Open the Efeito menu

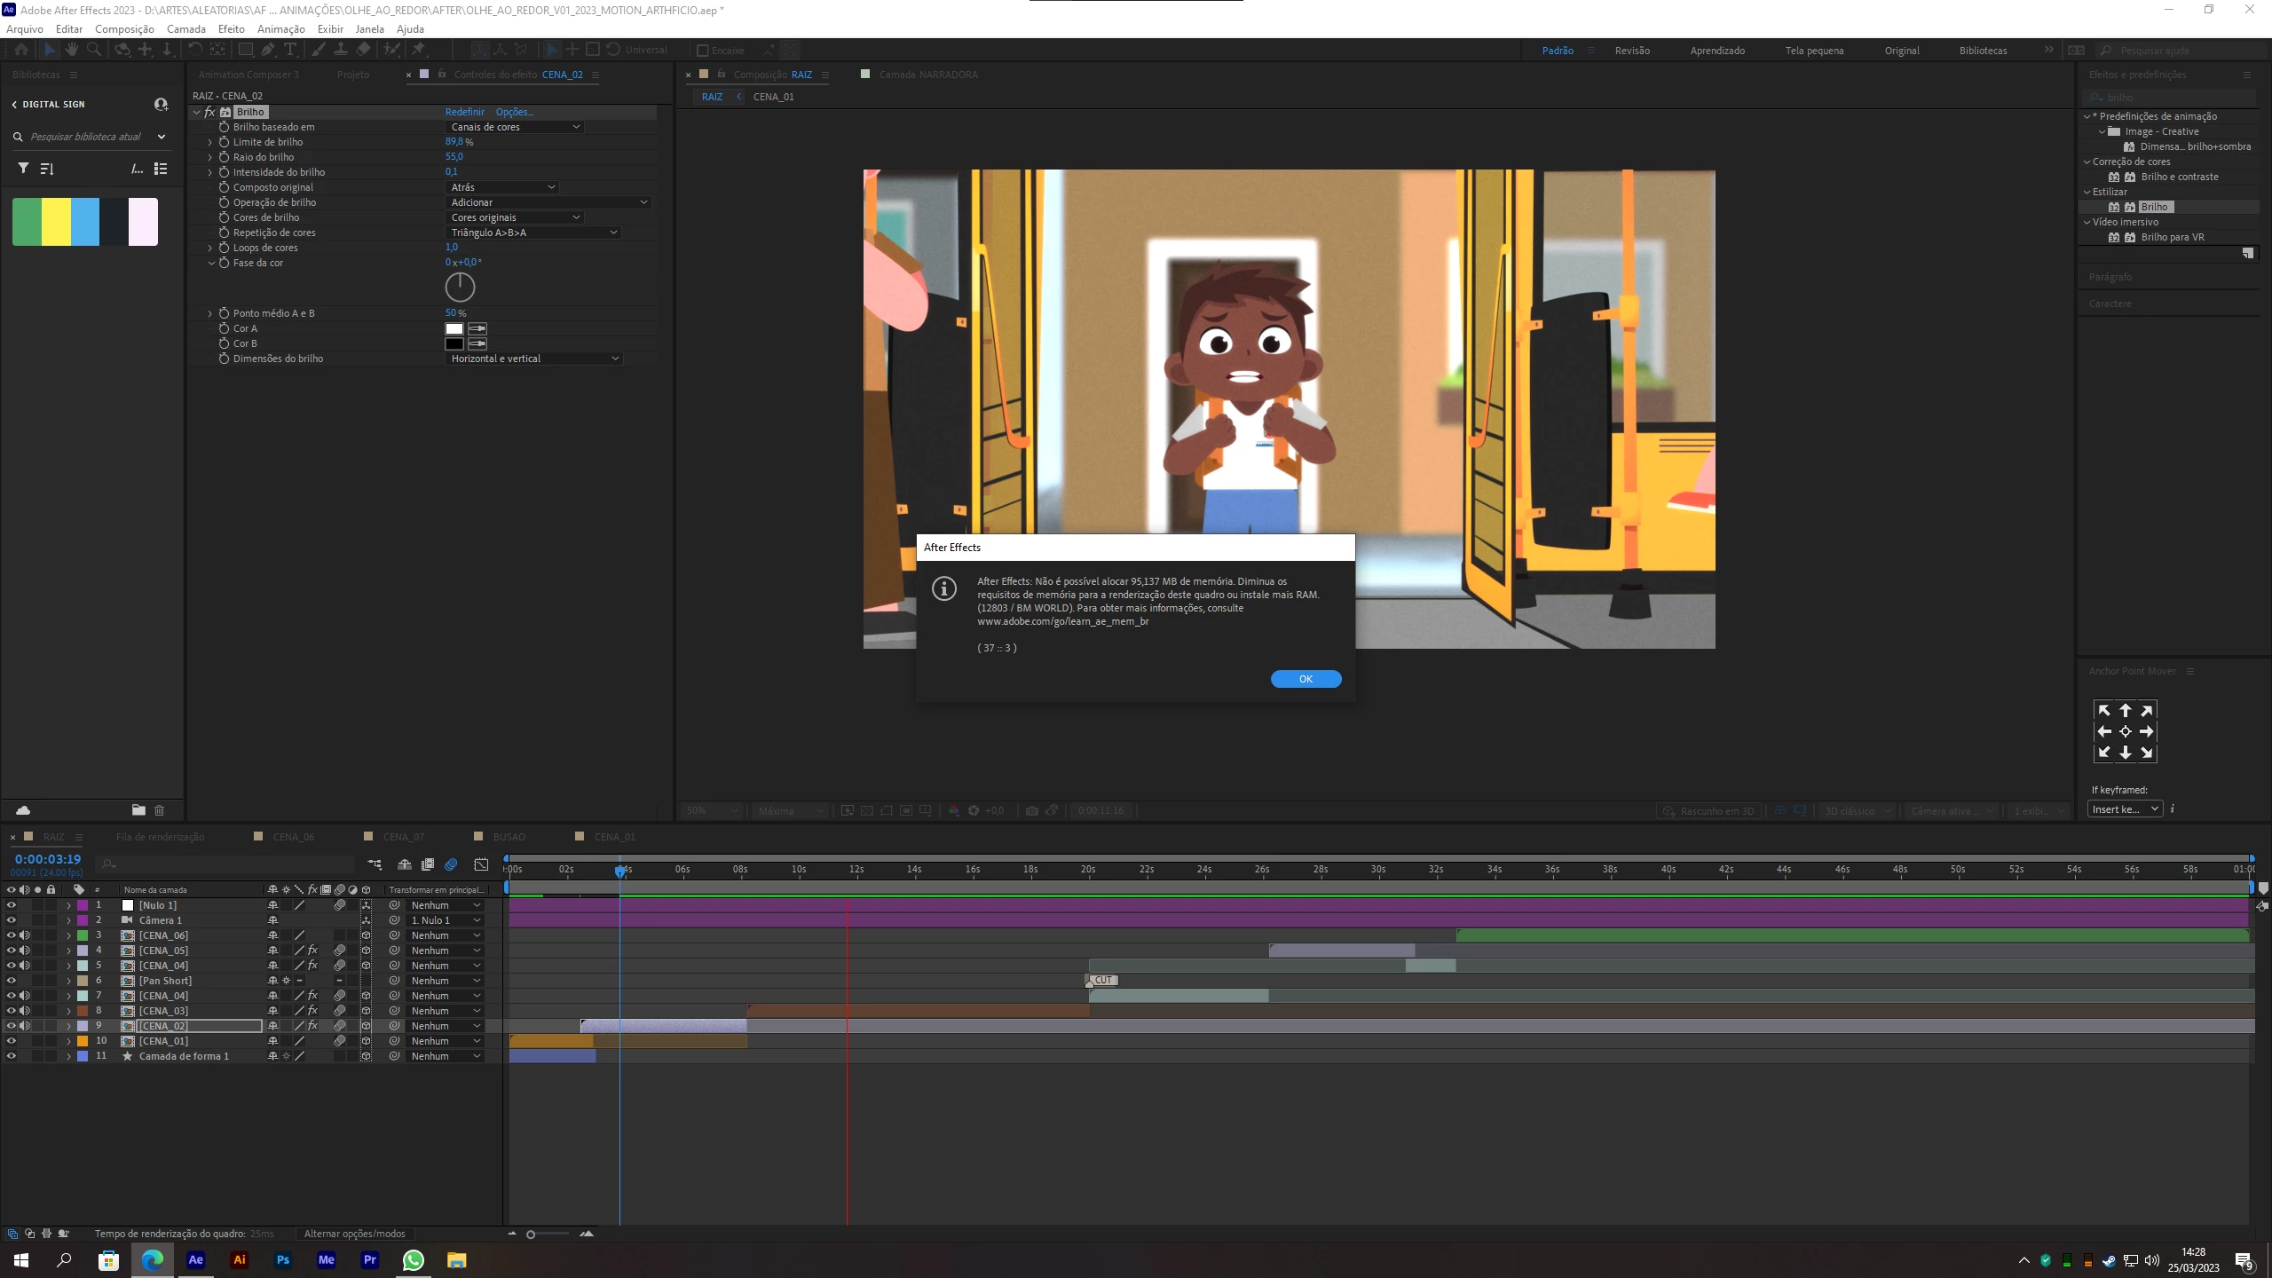231,29
